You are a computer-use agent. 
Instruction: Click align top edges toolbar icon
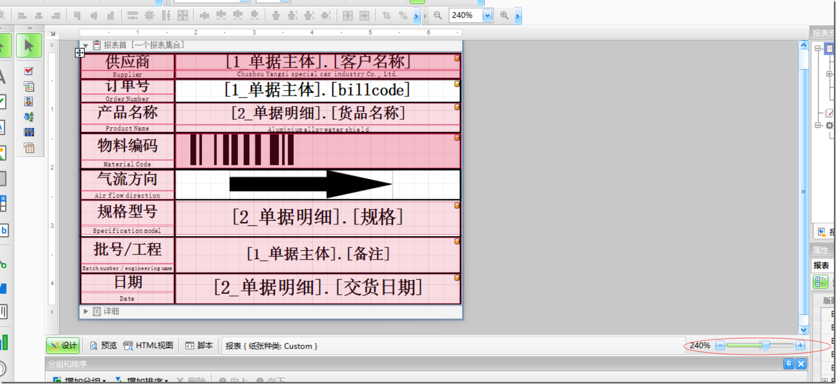77,16
